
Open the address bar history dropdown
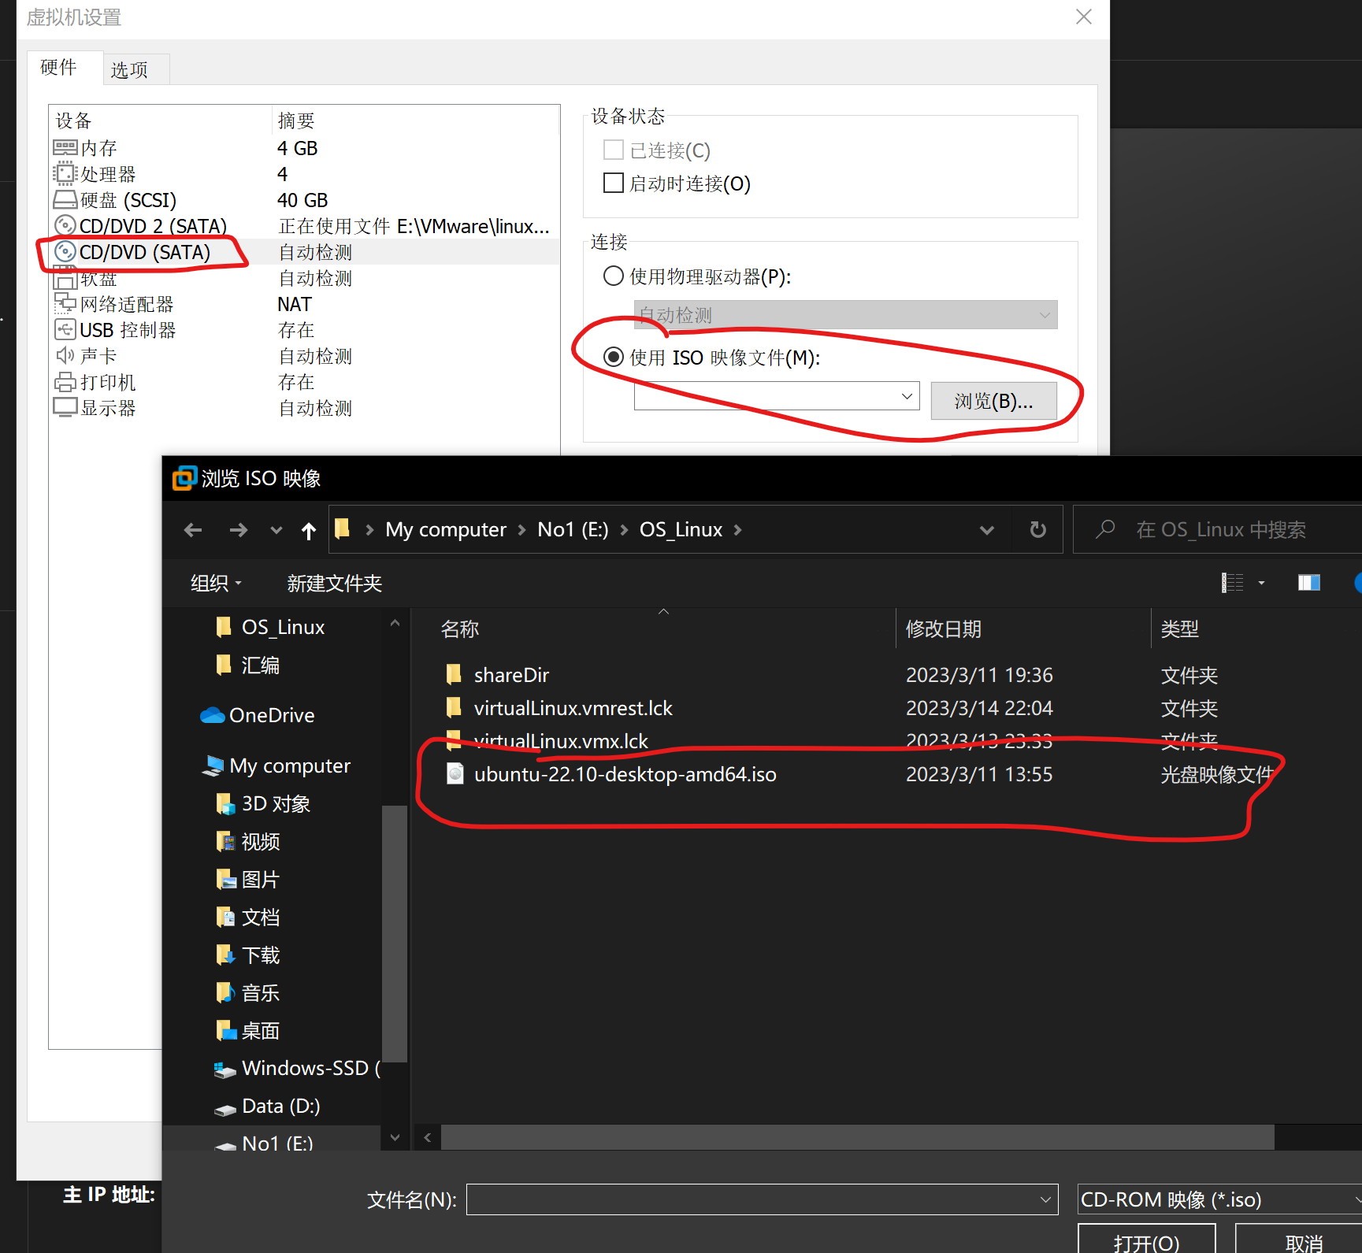pyautogui.click(x=986, y=530)
